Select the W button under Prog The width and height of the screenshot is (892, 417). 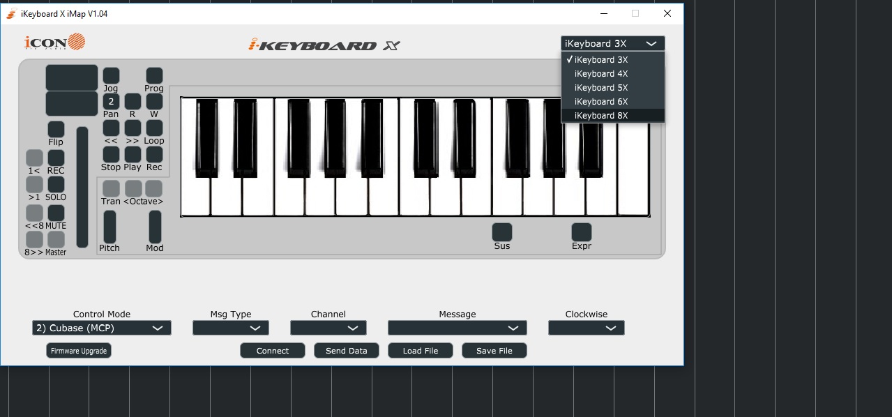pyautogui.click(x=154, y=101)
